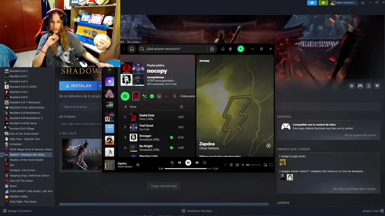Toggle shuffle in bottom player controls
385x216 pixels.
(x=172, y=163)
